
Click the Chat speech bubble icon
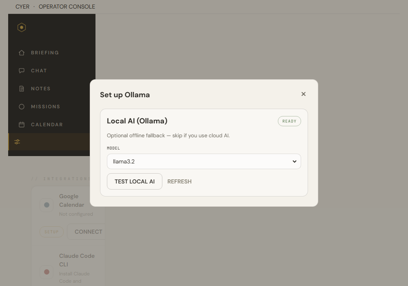click(x=22, y=71)
